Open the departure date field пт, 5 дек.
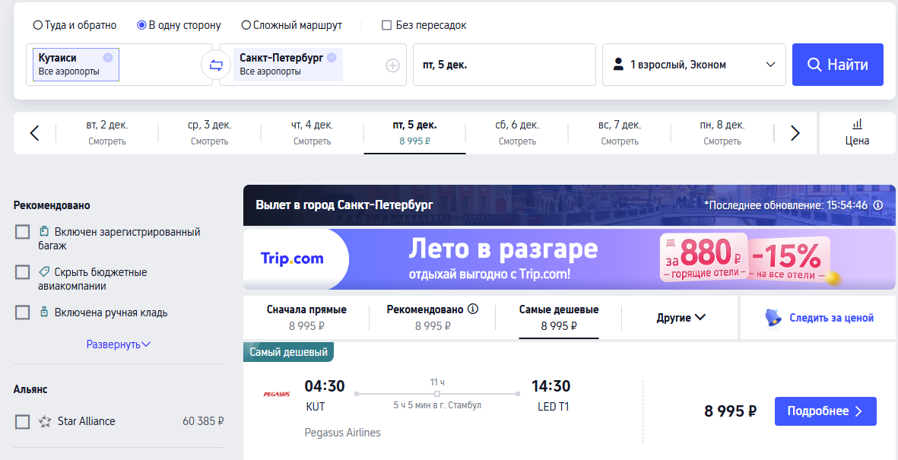The width and height of the screenshot is (898, 460). 505,65
